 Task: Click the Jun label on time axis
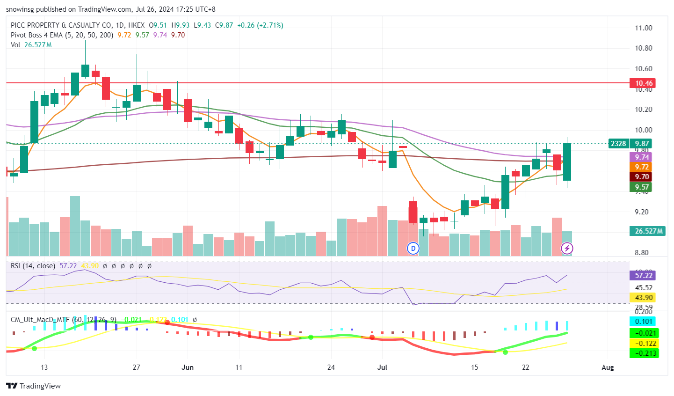click(187, 367)
